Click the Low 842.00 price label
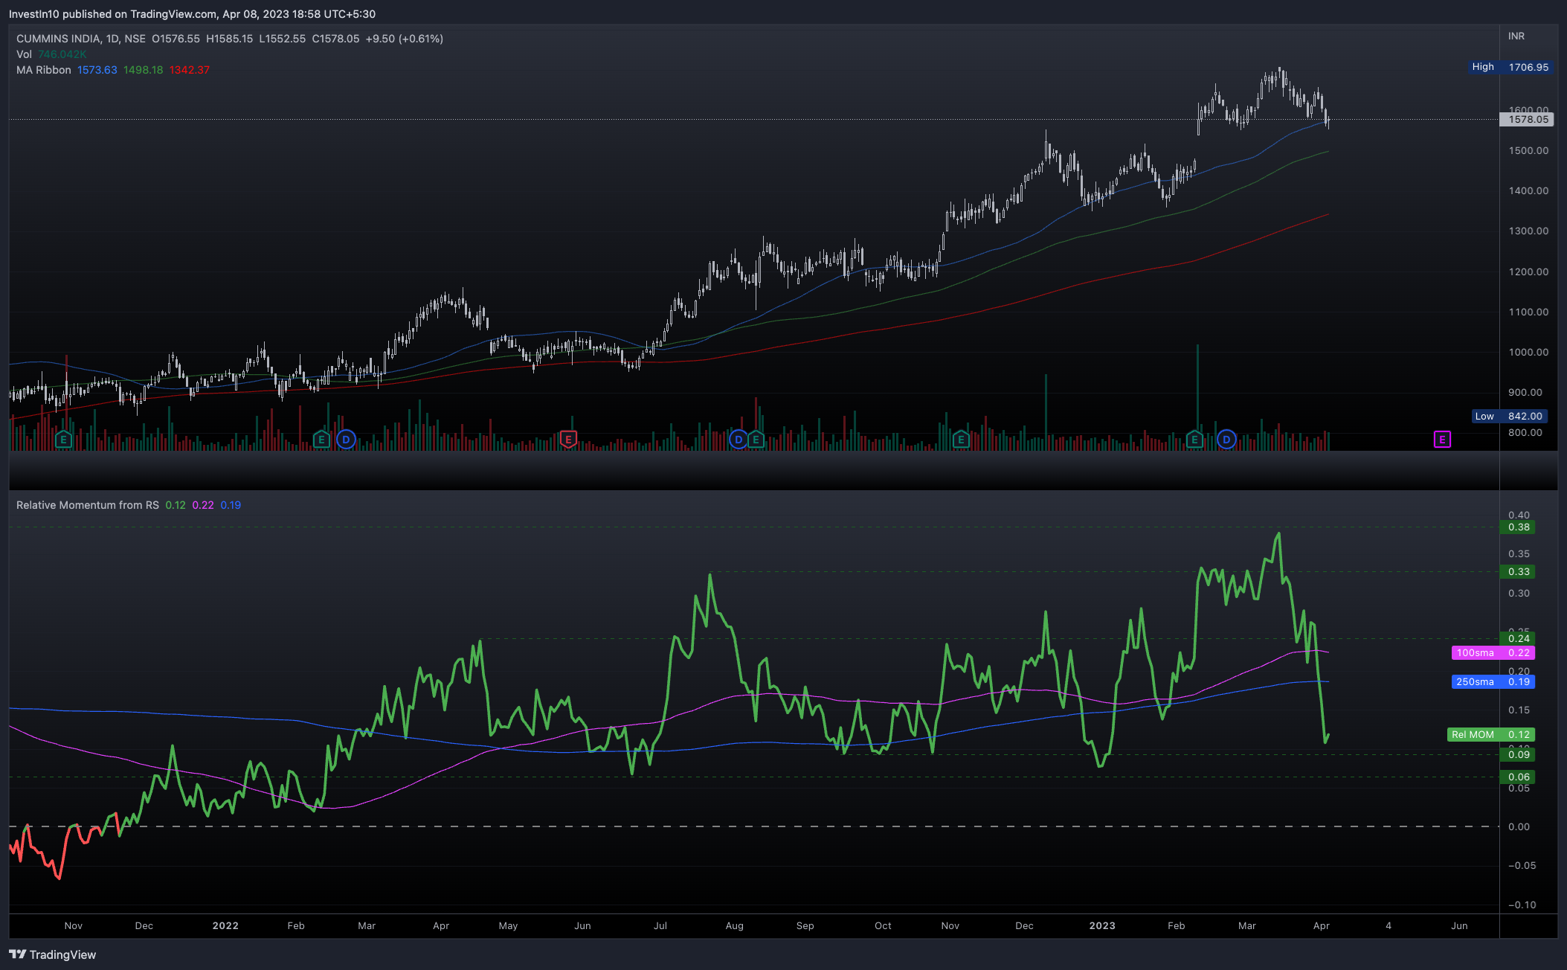The height and width of the screenshot is (970, 1567). pyautogui.click(x=1510, y=416)
